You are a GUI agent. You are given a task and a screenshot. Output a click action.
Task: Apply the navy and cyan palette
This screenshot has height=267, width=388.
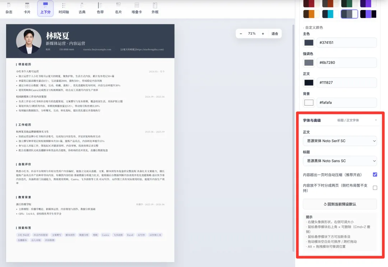coord(331,14)
